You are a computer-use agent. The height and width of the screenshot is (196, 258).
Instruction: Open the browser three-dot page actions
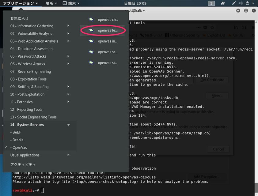(198, 28)
